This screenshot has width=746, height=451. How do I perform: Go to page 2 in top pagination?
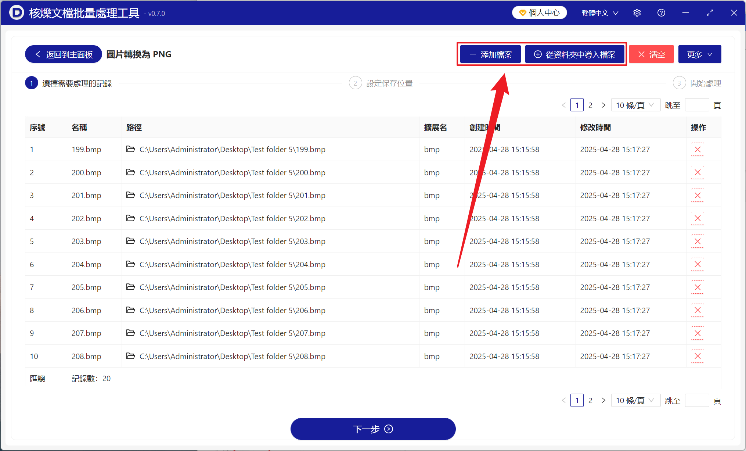coord(590,105)
